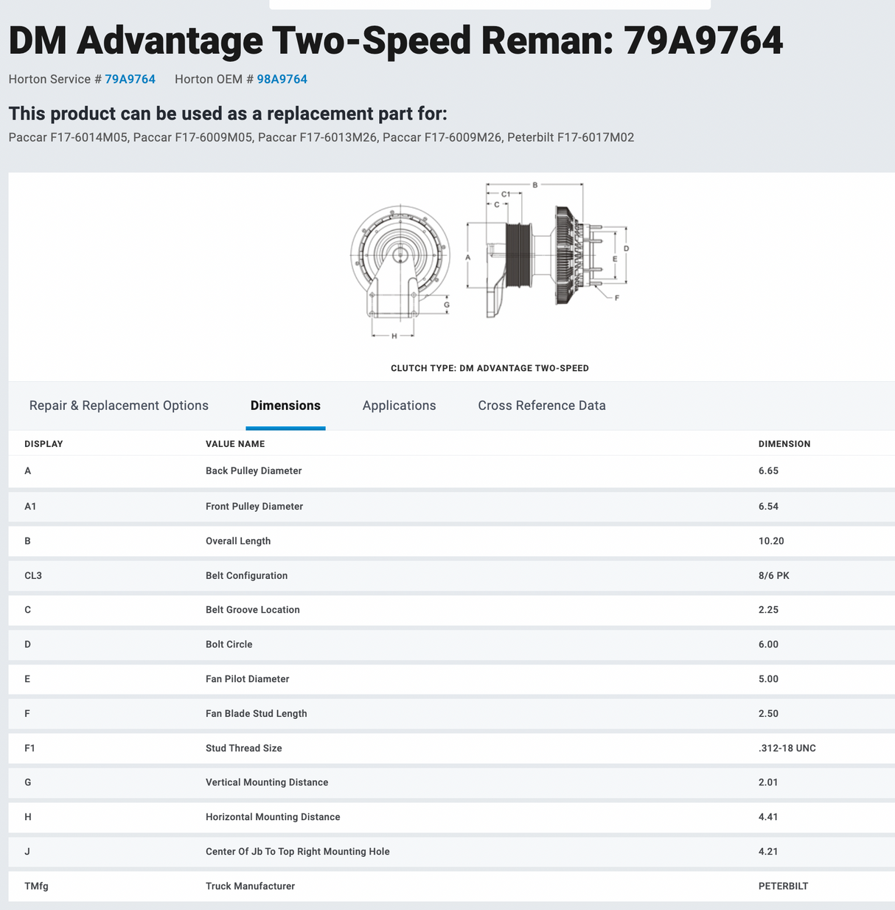The height and width of the screenshot is (910, 895).
Task: Select the Fan Pilot Diameter row label
Action: pos(247,679)
